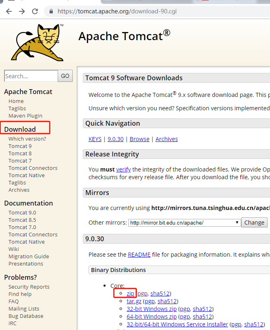Click the browser back navigation arrow

[9, 11]
